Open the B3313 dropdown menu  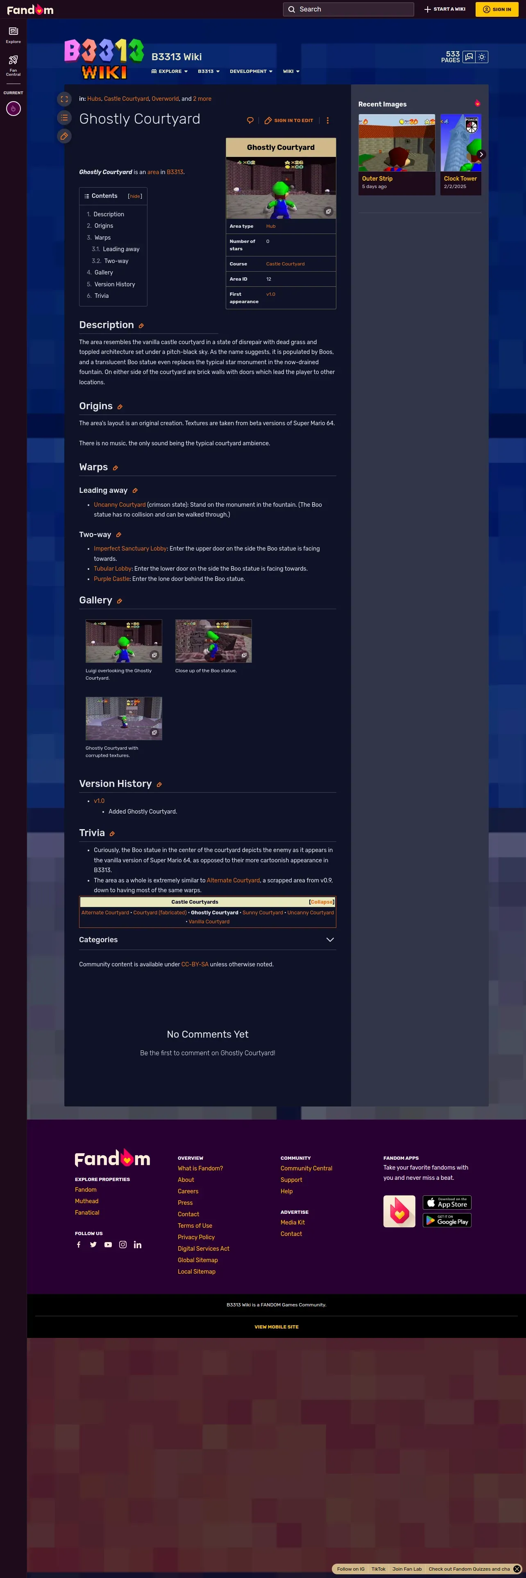click(209, 71)
